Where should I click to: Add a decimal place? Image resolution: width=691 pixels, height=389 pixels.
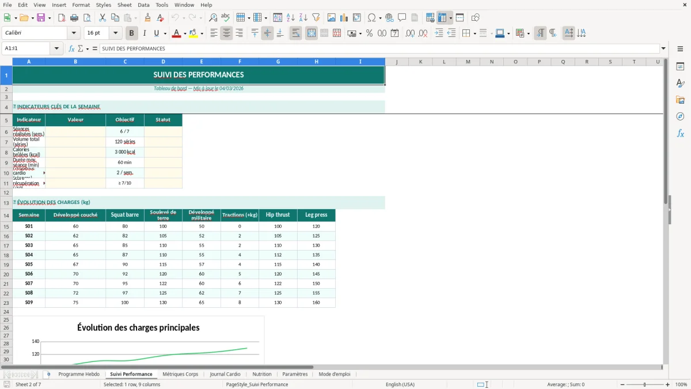click(x=410, y=33)
